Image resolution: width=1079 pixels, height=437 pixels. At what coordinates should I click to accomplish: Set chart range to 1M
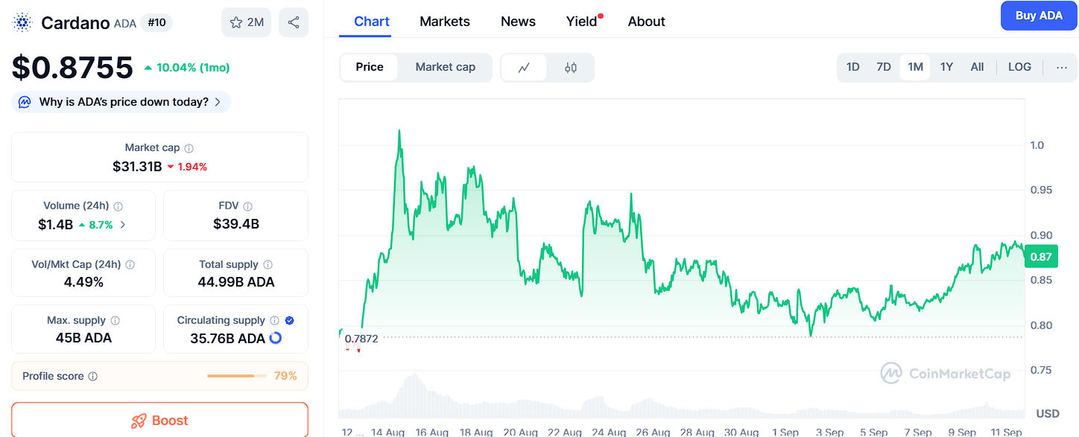click(x=915, y=67)
